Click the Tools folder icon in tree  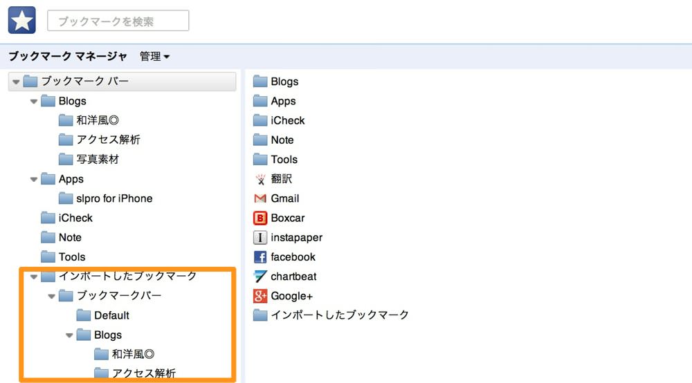point(48,257)
